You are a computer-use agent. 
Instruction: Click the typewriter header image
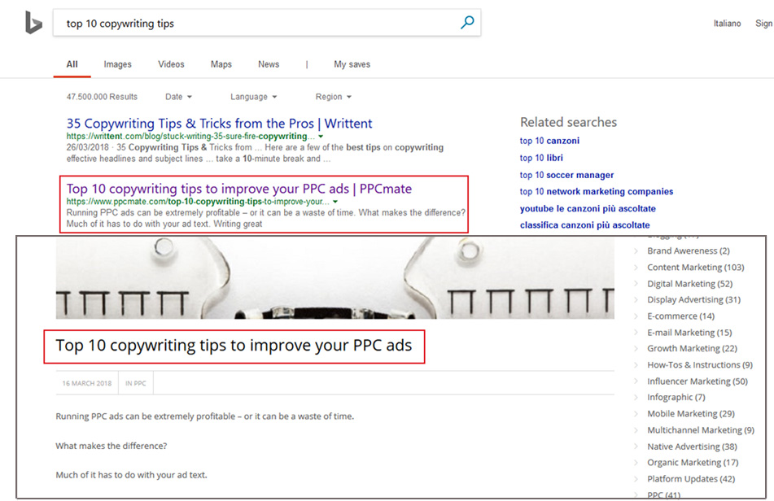click(x=335, y=278)
